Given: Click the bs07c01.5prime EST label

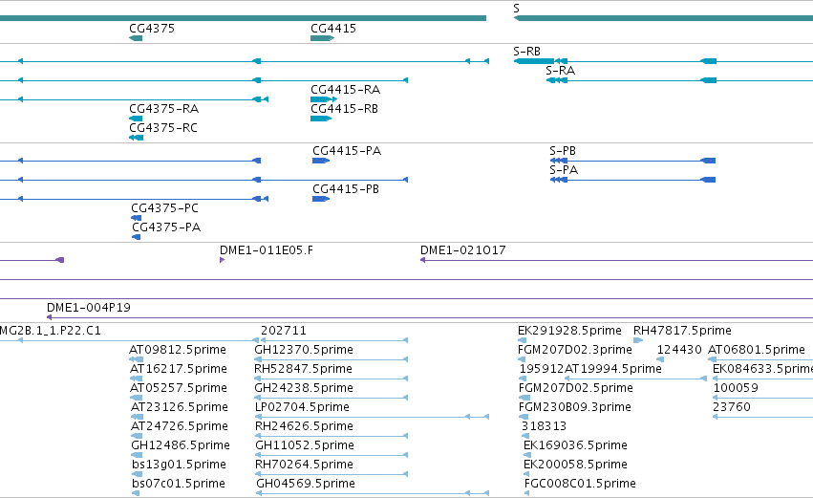Looking at the screenshot, I should (179, 485).
